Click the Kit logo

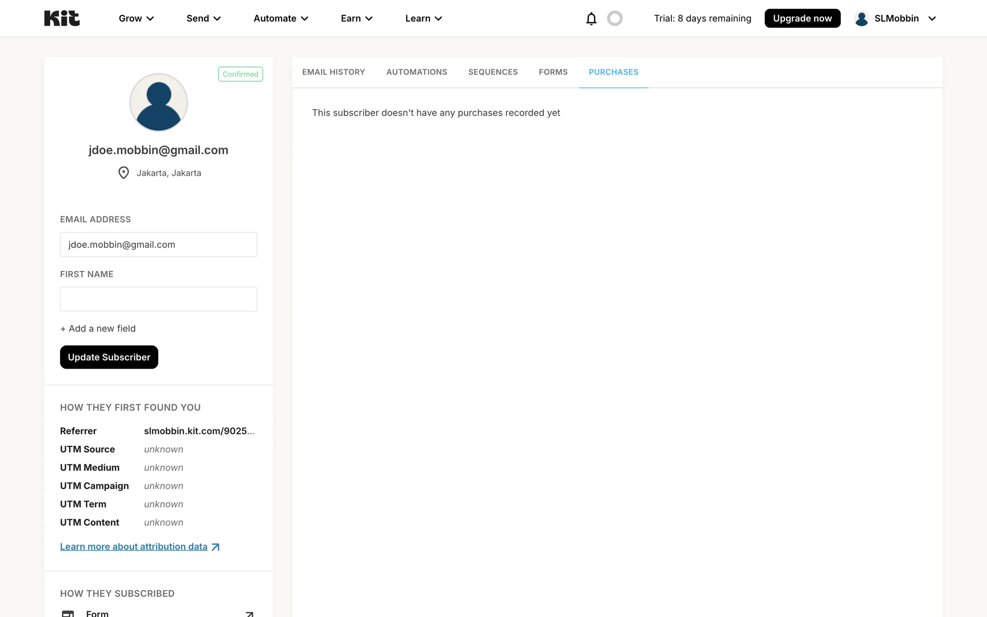pyautogui.click(x=62, y=19)
